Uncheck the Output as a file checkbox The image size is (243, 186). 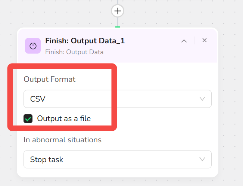[x=28, y=119]
